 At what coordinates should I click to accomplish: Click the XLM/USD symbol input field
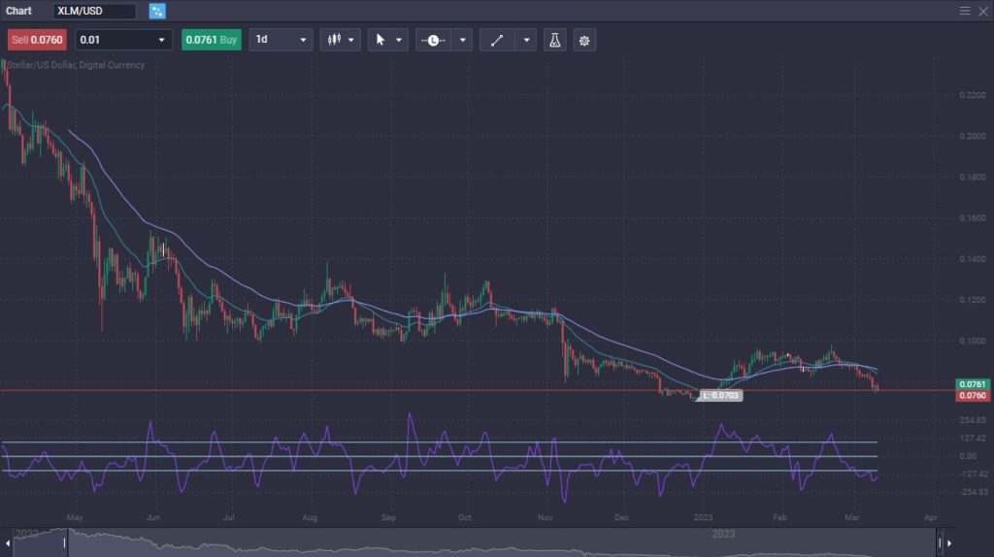pos(94,11)
